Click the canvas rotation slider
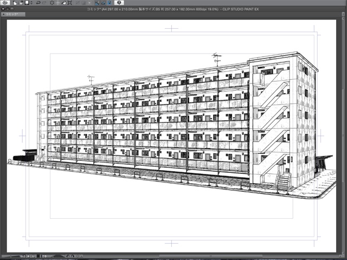This screenshot has height=260, width=347. [x=56, y=256]
